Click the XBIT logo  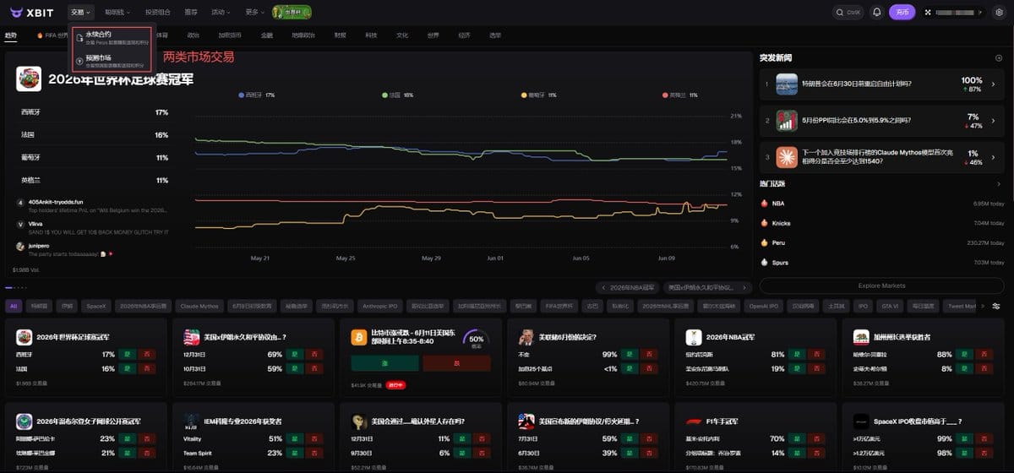pos(32,12)
